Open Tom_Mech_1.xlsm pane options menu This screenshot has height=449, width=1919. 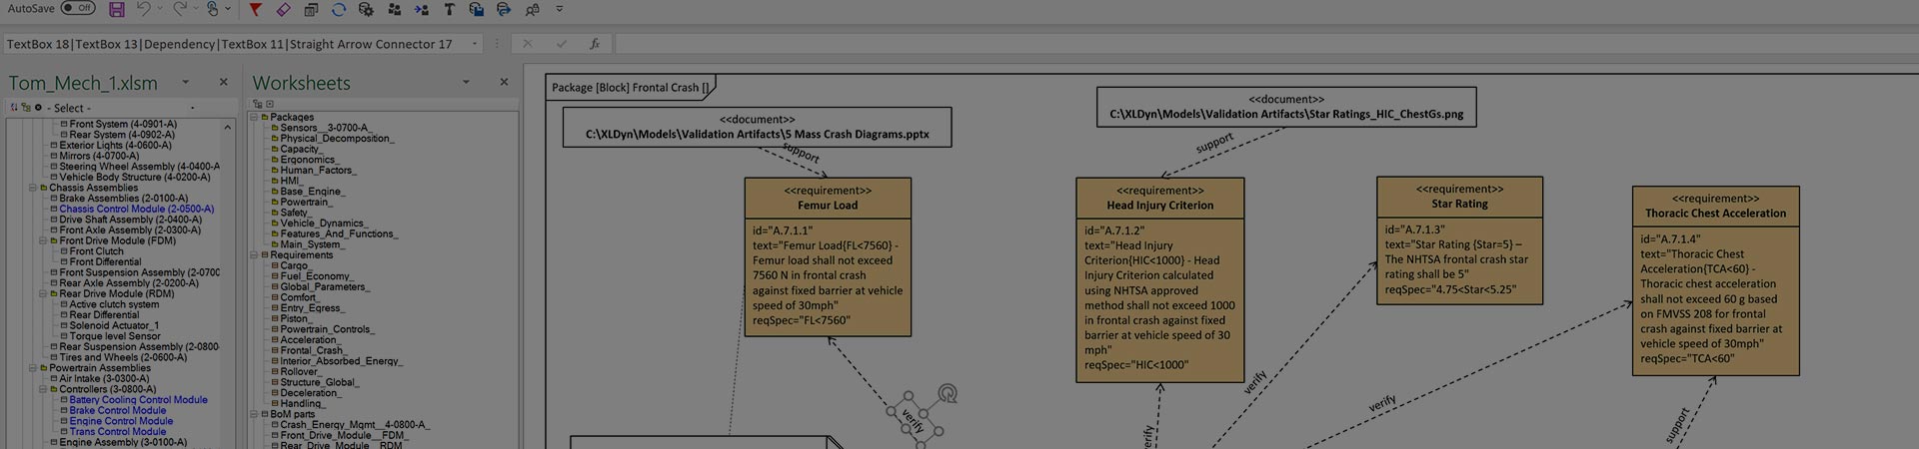tap(185, 83)
